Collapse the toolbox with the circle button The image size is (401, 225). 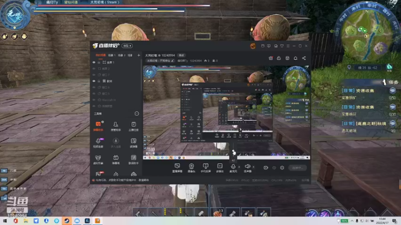click(x=137, y=113)
